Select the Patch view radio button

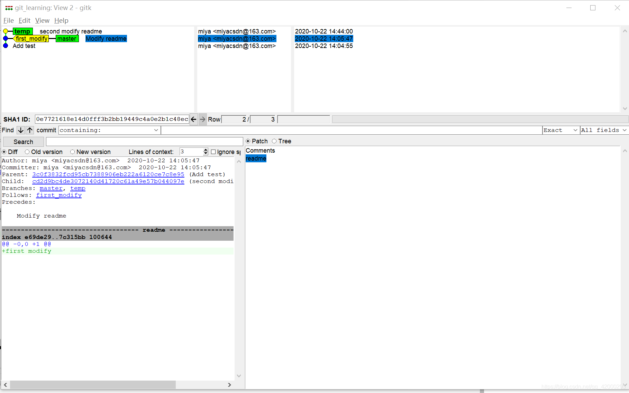[248, 141]
